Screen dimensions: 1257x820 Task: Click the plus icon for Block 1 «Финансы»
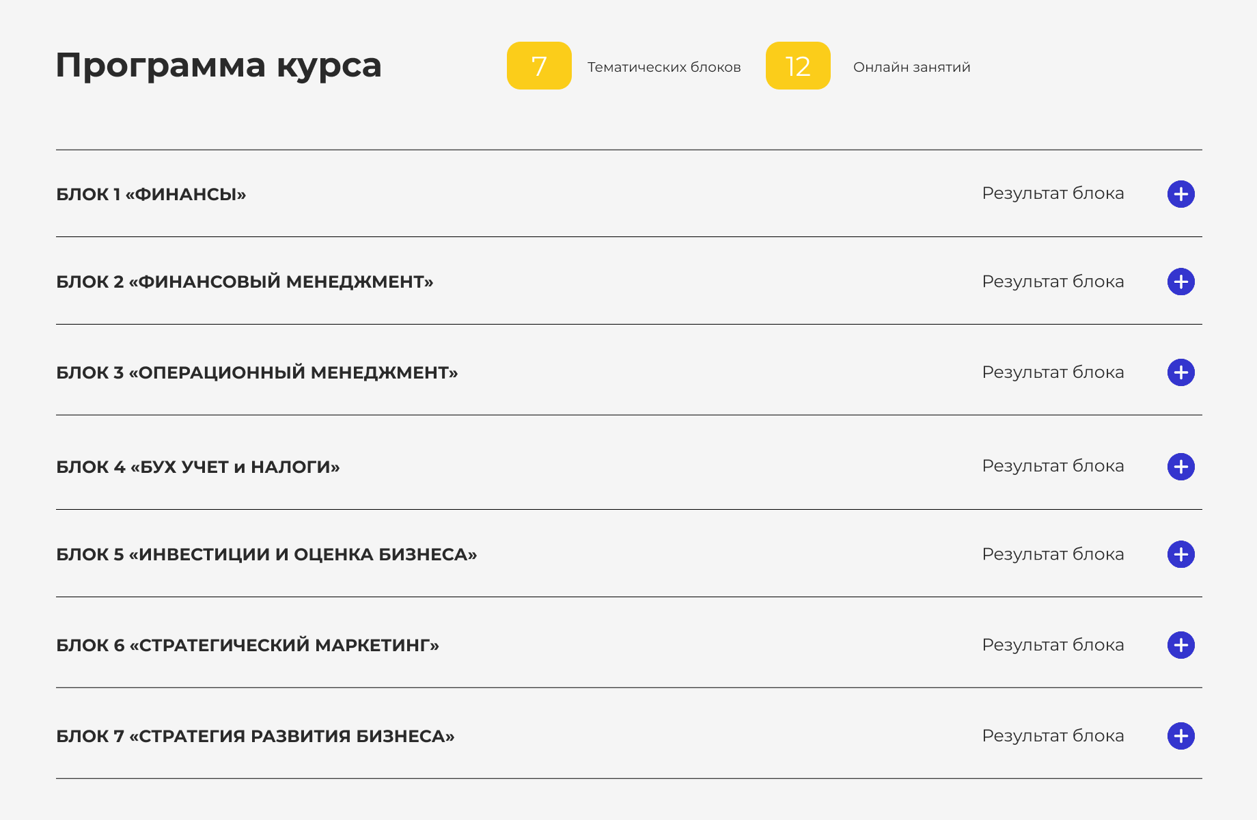tap(1180, 194)
